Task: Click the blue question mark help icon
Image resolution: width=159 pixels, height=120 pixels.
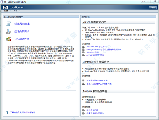Action: tap(7, 112)
